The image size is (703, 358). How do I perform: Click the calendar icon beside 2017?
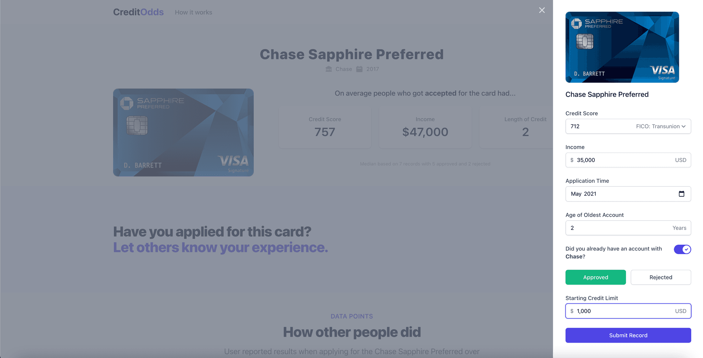click(358, 69)
